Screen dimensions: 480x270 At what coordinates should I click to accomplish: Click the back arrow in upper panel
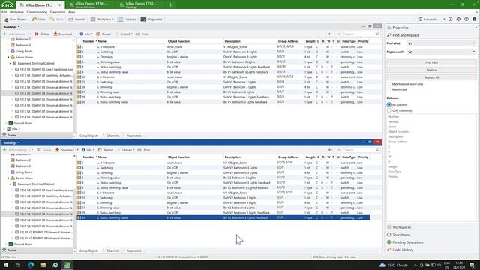click(330, 34)
